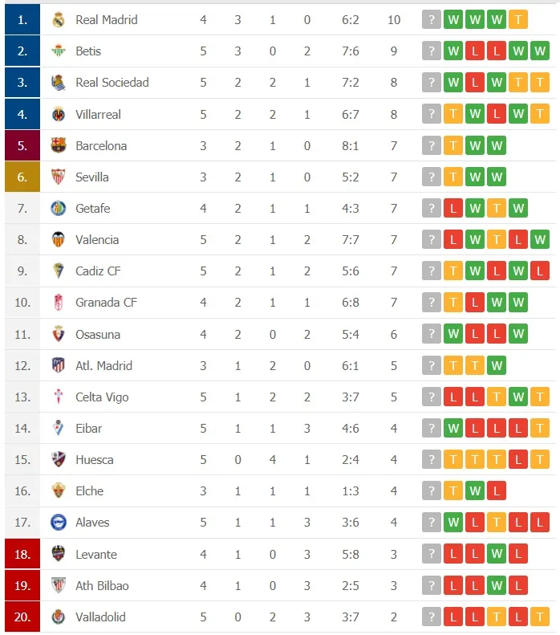Screen dimensions: 560x635
Task: Open the Valladolid team link
Action: (100, 617)
